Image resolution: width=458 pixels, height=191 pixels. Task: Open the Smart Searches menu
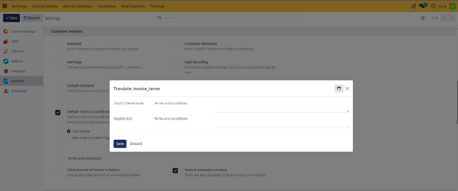pos(133,6)
